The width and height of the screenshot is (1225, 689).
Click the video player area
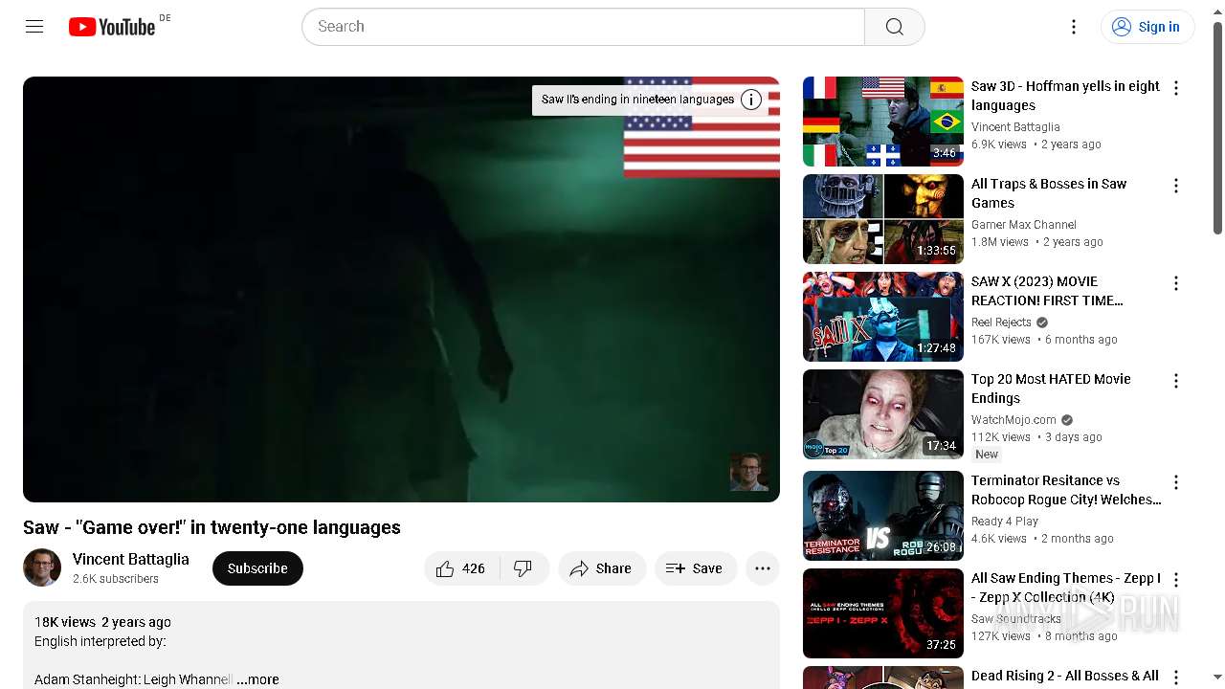pyautogui.click(x=401, y=289)
